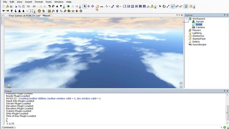
Task: Open the Format menu
Action: (x=39, y=2)
